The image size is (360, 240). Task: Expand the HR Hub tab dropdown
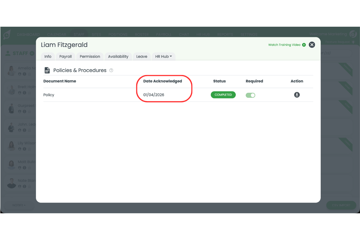[x=163, y=56]
